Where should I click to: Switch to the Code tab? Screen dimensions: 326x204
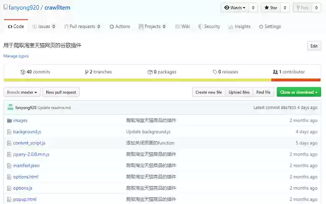[16, 27]
